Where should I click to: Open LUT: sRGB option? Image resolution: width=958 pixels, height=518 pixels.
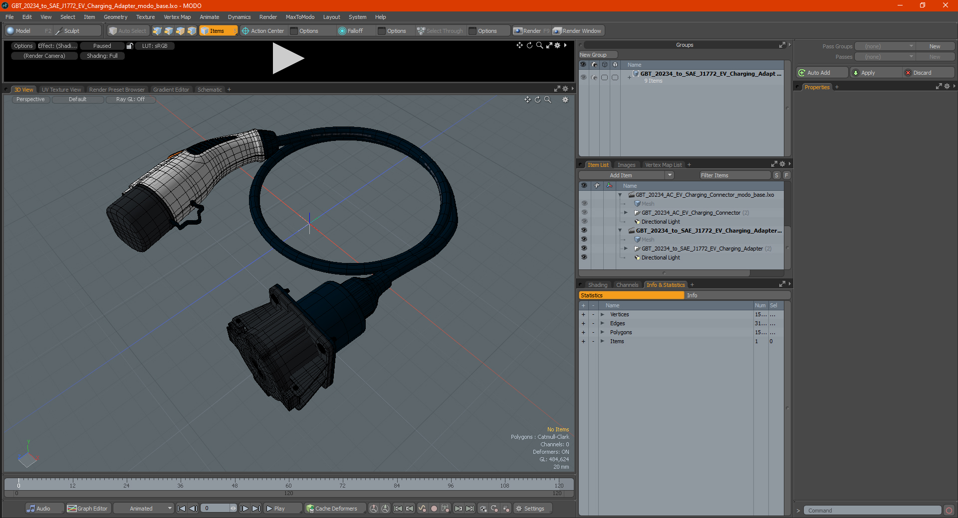coord(155,46)
